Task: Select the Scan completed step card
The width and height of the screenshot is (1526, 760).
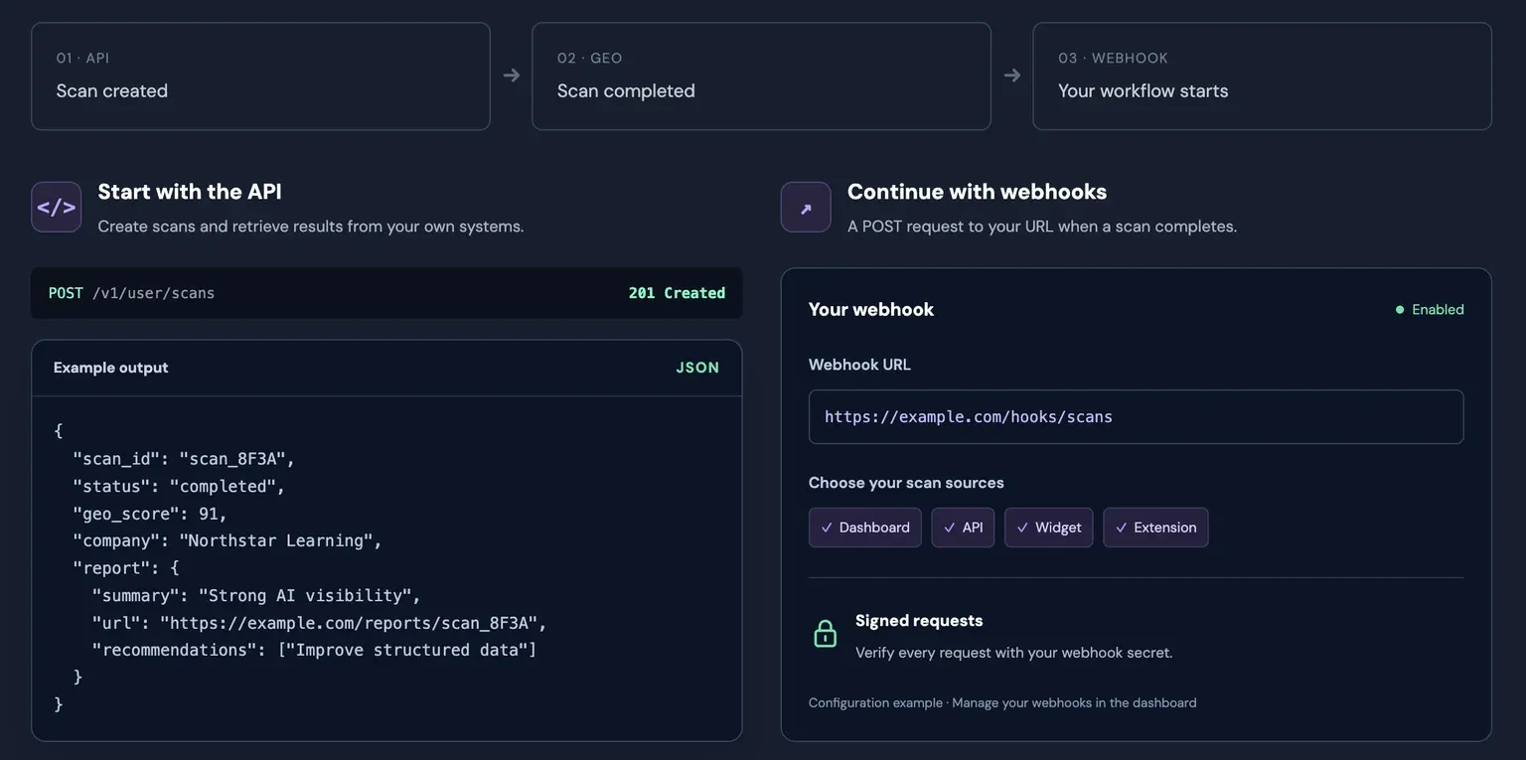Action: 761,76
